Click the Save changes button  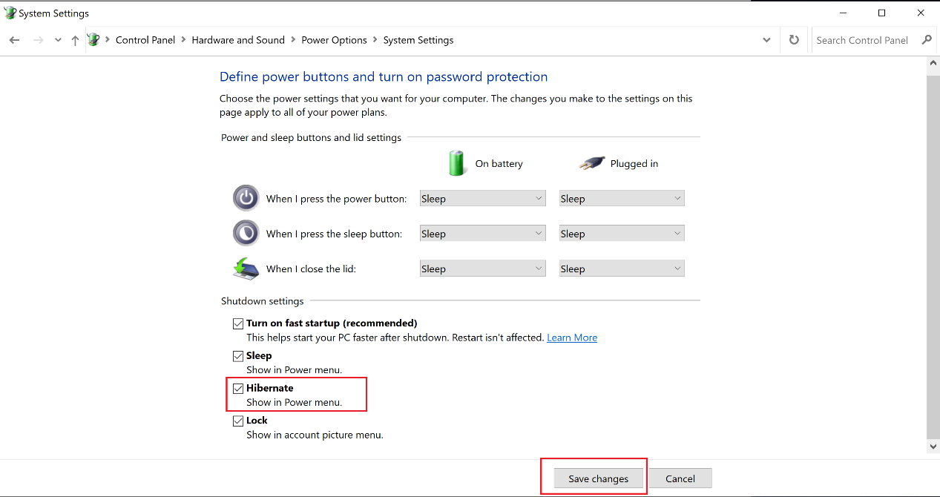598,478
